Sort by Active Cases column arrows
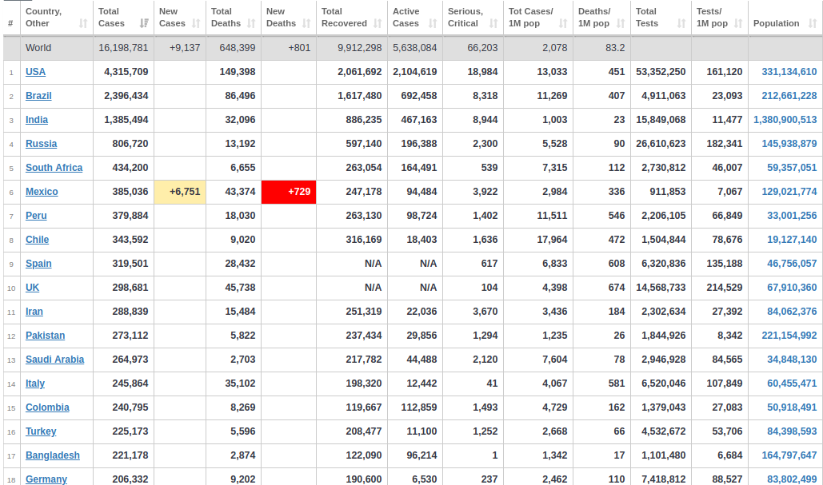 tap(433, 24)
